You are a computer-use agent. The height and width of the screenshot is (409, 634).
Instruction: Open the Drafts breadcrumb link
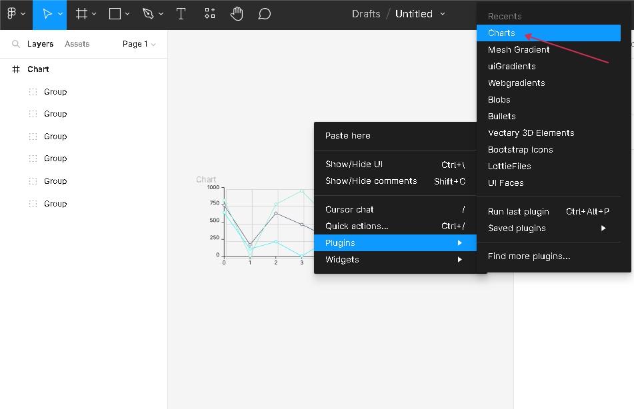pyautogui.click(x=366, y=14)
